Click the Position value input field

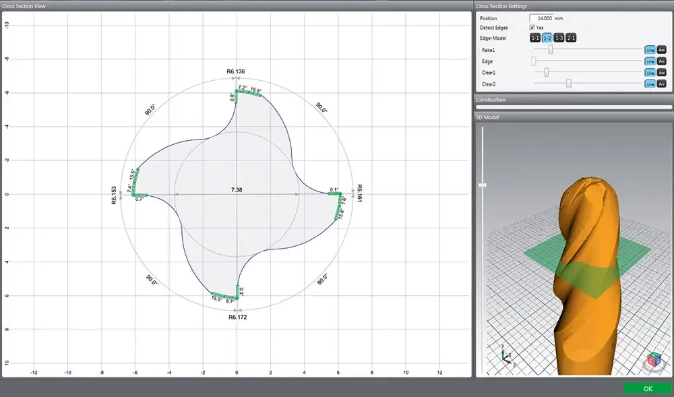541,18
